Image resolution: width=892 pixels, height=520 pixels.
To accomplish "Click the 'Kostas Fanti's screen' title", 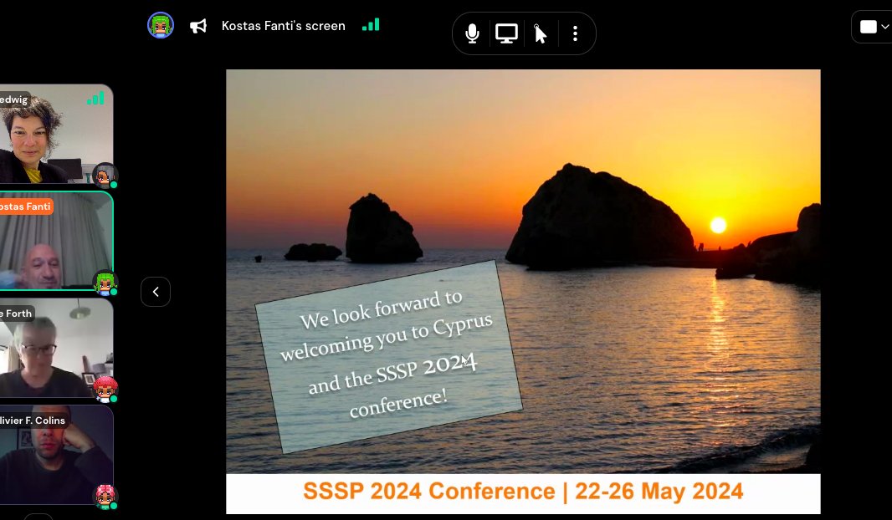I will pos(284,26).
